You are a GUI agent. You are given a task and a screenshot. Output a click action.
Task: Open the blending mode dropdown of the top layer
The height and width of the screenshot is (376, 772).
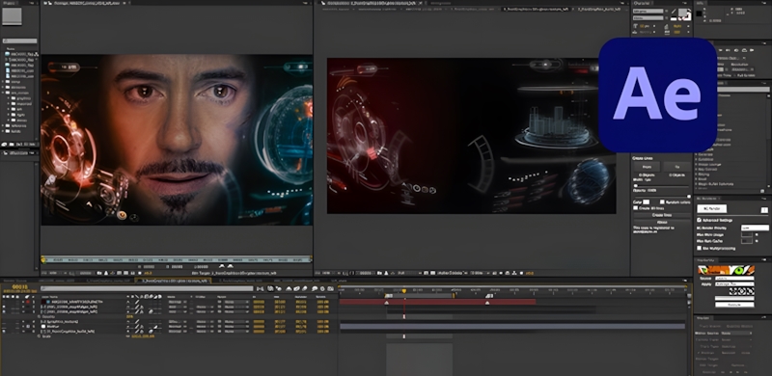pyautogui.click(x=177, y=302)
